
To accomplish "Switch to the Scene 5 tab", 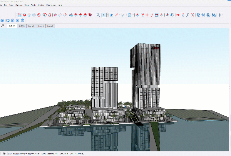I will (x=50, y=26).
